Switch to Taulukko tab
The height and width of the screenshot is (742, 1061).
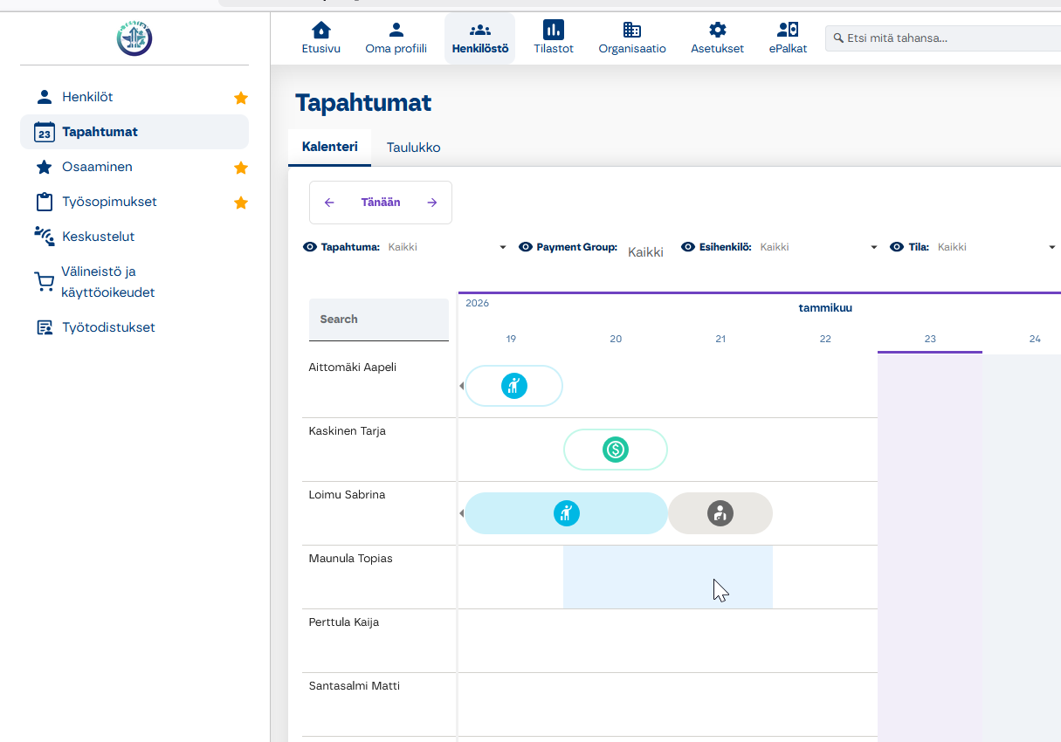[x=413, y=148]
